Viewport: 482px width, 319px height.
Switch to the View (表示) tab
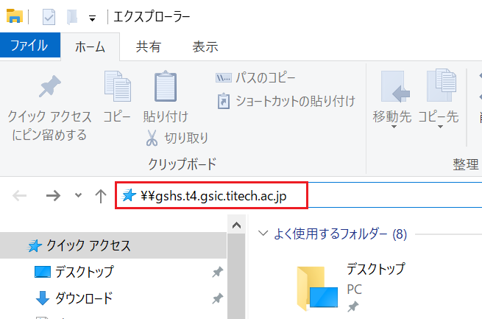coord(205,46)
